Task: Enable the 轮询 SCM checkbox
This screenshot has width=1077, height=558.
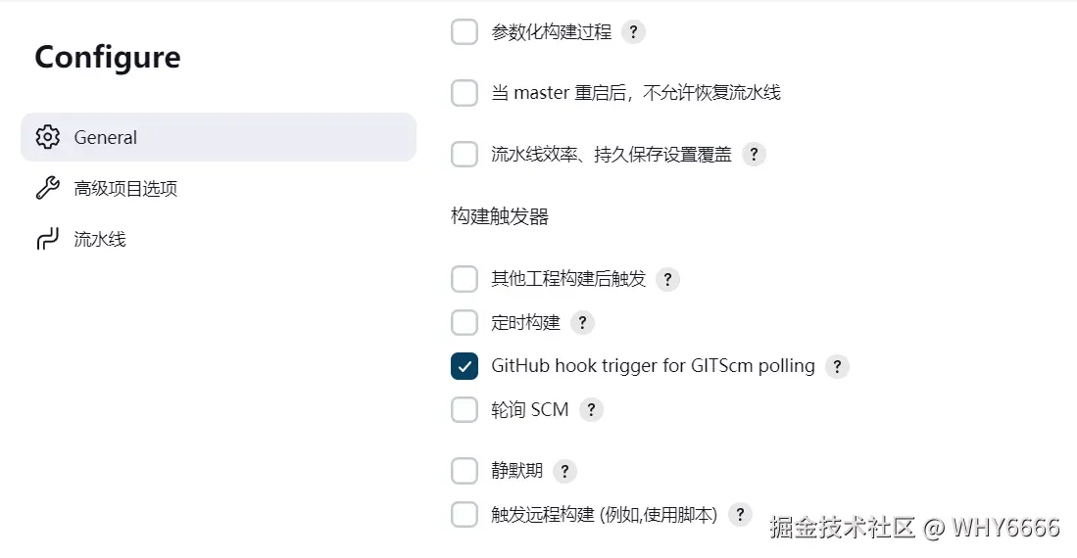Action: (x=464, y=410)
